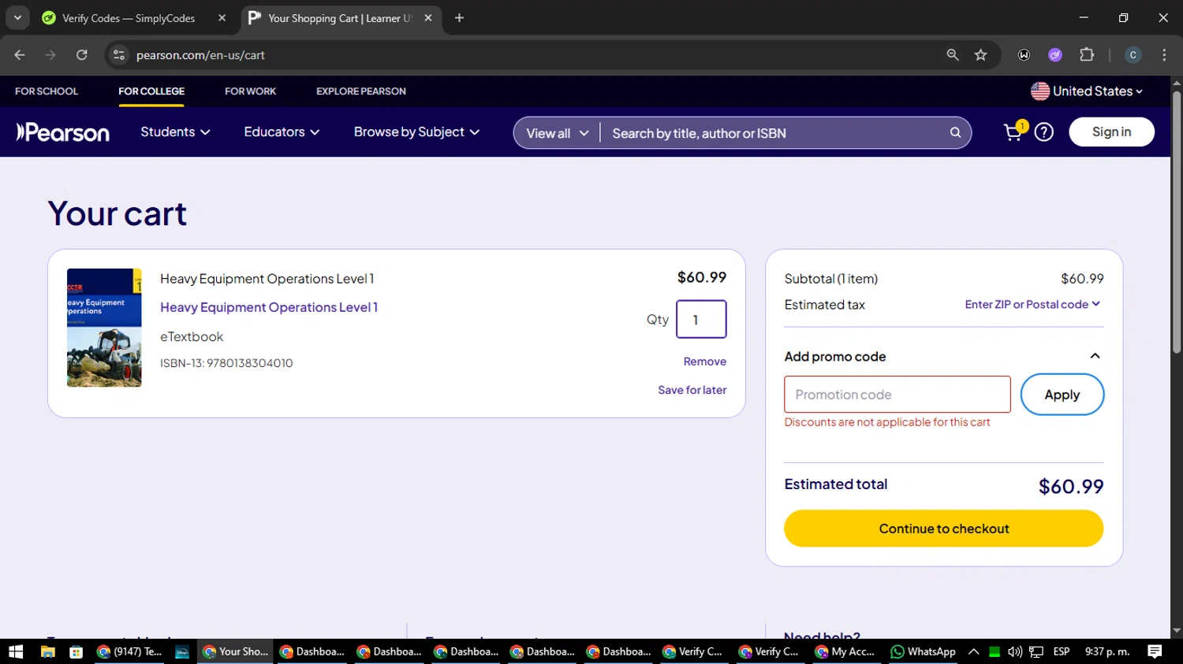Screen dimensions: 1183x664
Task: Open the (9147) Te... taskbar window
Action: 129,651
